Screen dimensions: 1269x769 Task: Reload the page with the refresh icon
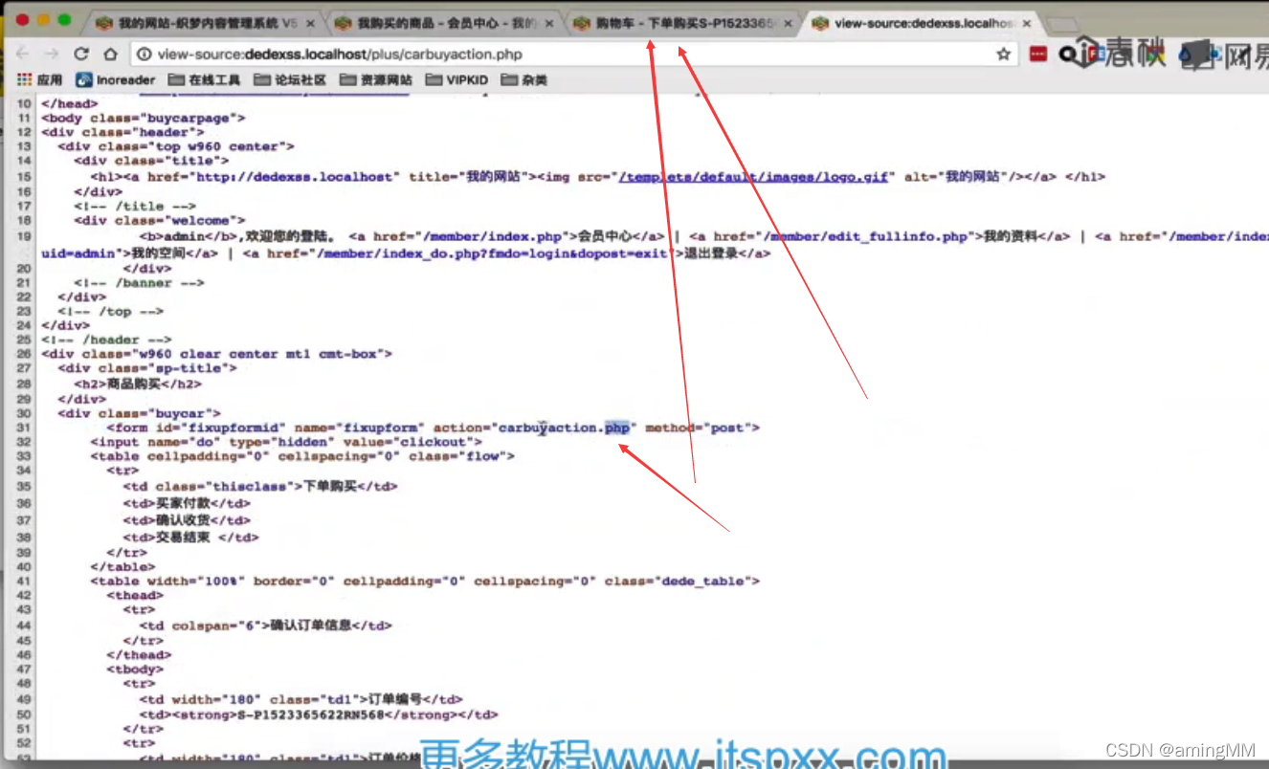81,55
